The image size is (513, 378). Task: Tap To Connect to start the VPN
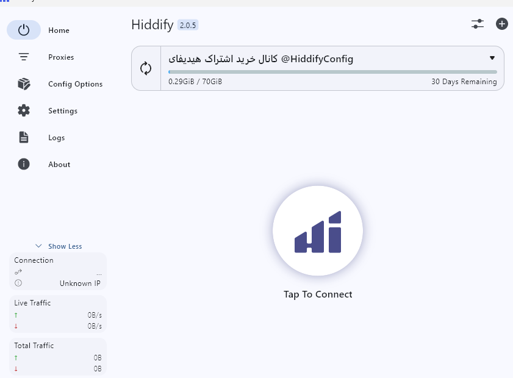(x=317, y=230)
